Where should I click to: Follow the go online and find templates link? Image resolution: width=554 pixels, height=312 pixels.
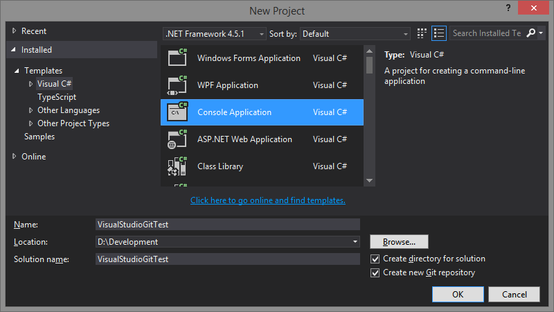[268, 200]
